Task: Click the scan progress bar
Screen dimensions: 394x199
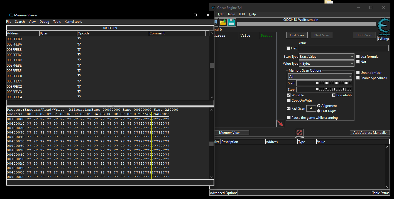Action: [x=306, y=24]
